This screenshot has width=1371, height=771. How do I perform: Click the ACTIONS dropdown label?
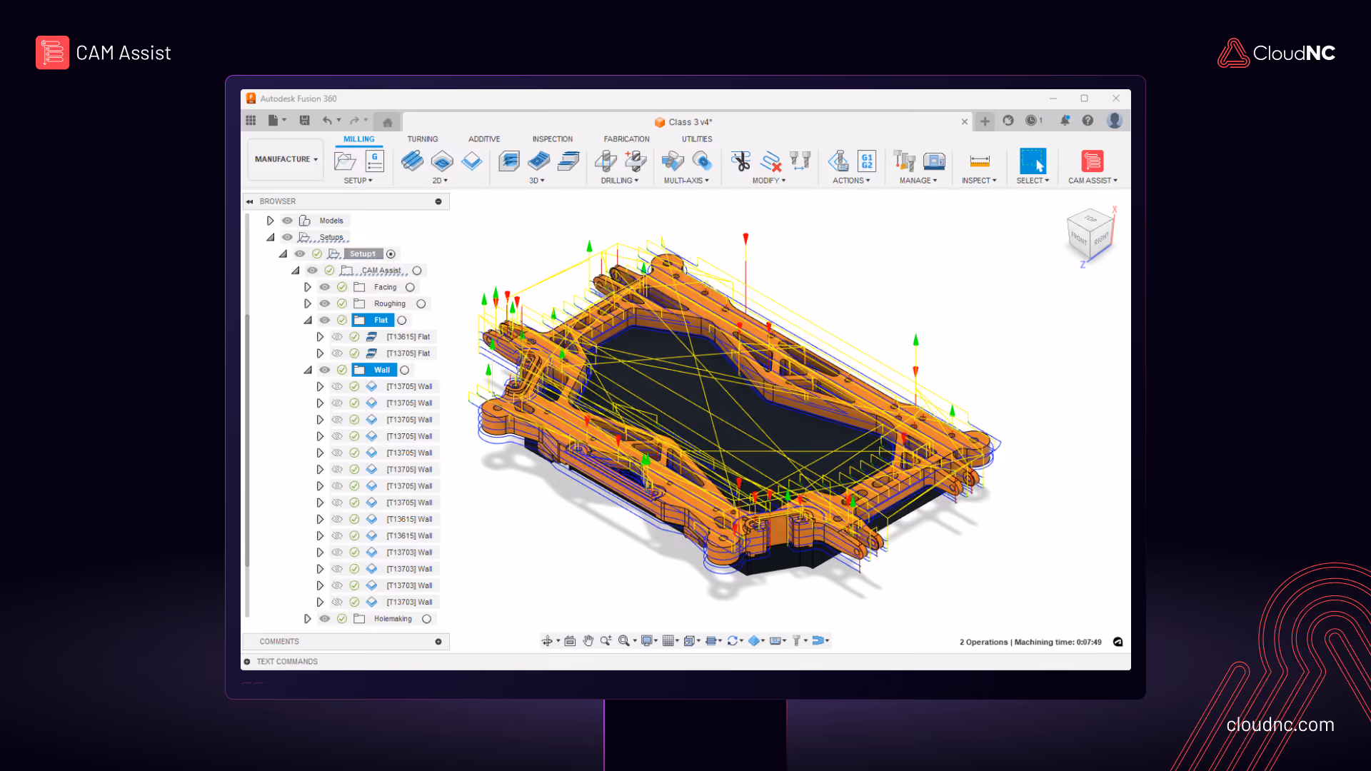851,181
